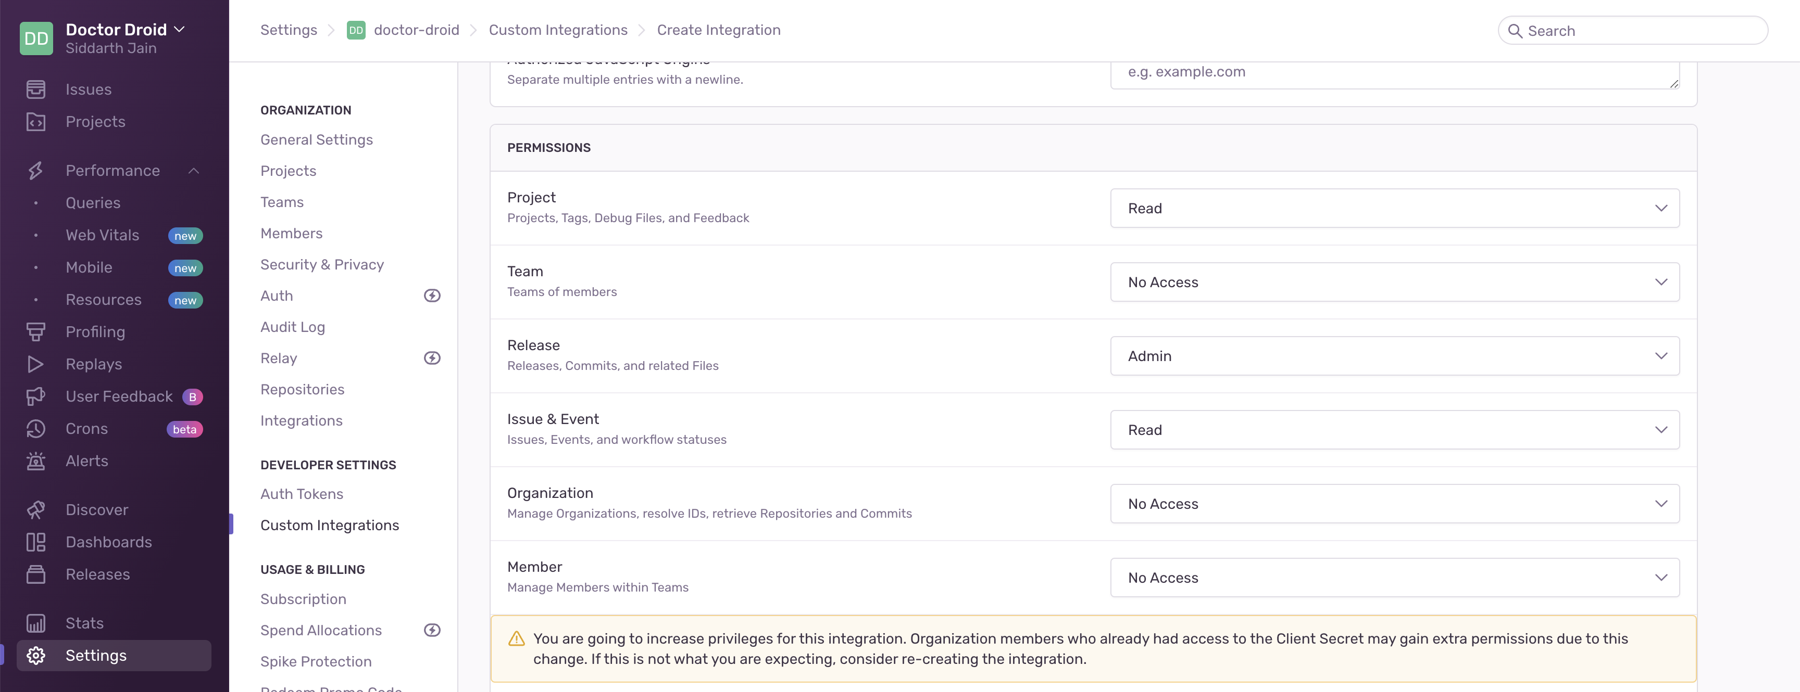Click the warning triangle icon in alert
1800x692 pixels.
516,638
